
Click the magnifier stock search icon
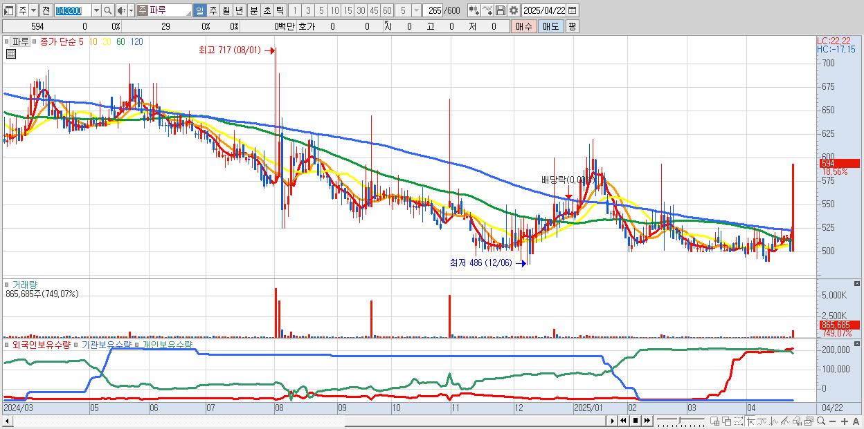pyautogui.click(x=108, y=10)
